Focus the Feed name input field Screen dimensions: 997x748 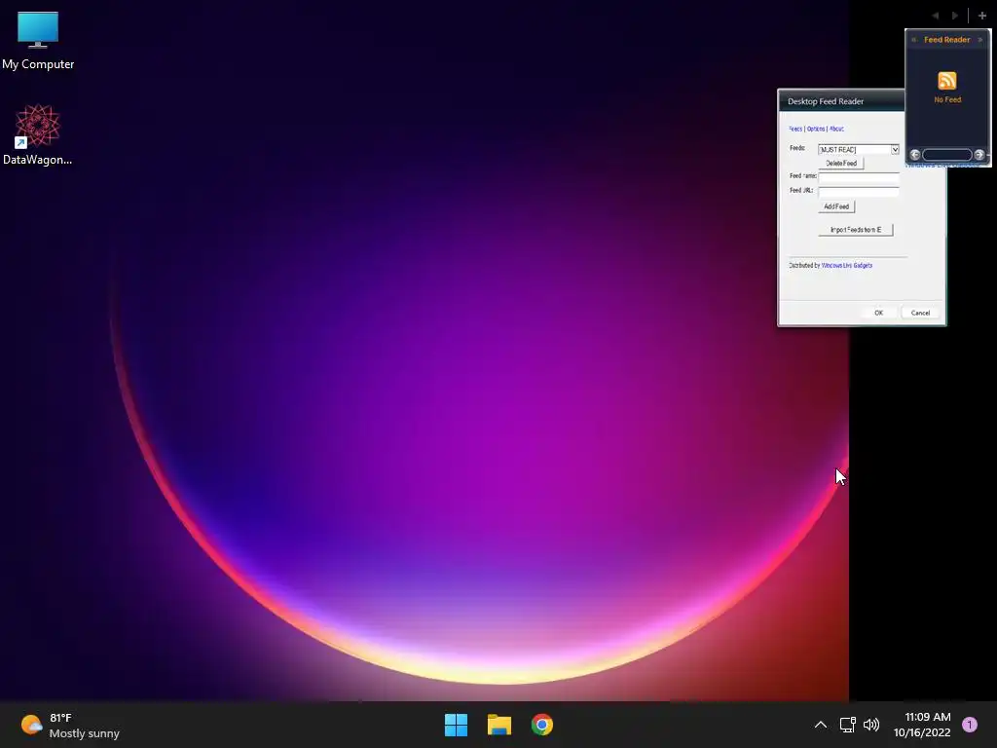pyautogui.click(x=859, y=177)
